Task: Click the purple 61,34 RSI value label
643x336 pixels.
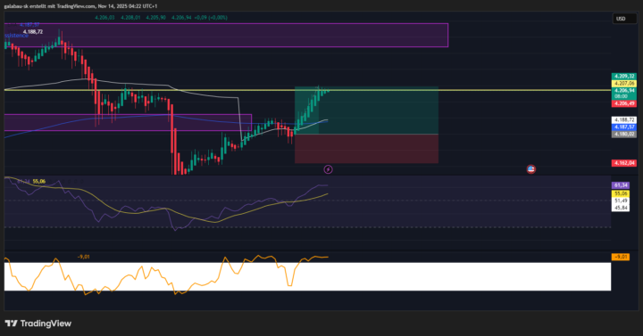Action: [x=621, y=185]
